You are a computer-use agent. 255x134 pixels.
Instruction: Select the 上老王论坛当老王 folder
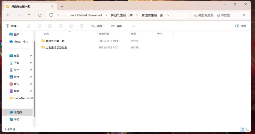[x=56, y=47]
